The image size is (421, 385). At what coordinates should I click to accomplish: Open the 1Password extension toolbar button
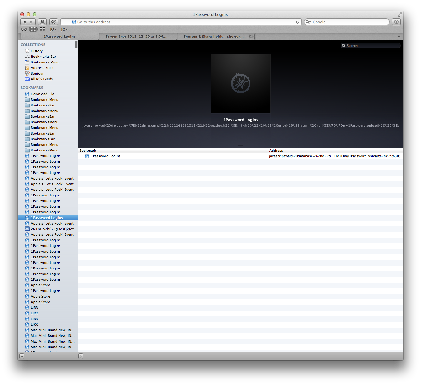tap(54, 22)
